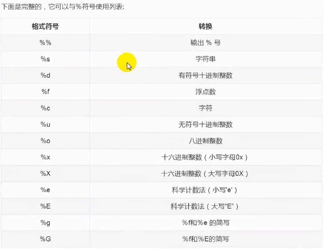Select the %s format symbol cell
The image size is (324, 249).
point(45,59)
